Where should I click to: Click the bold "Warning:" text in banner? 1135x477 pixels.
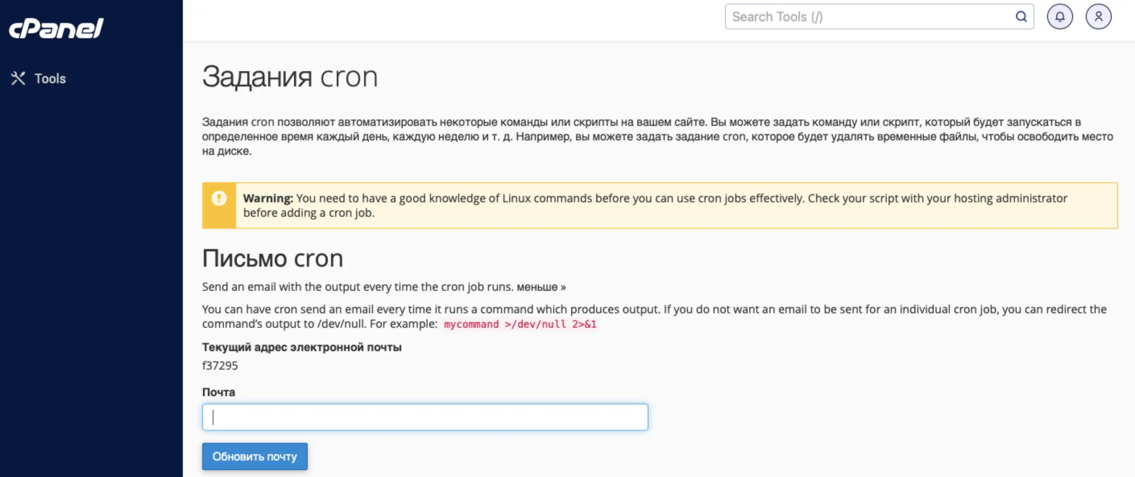[267, 198]
